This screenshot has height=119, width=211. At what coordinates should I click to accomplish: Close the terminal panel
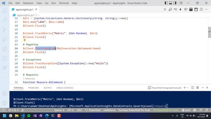point(207,88)
